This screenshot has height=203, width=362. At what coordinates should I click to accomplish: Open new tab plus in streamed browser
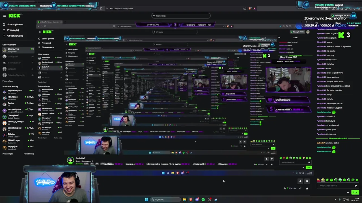click(65, 22)
